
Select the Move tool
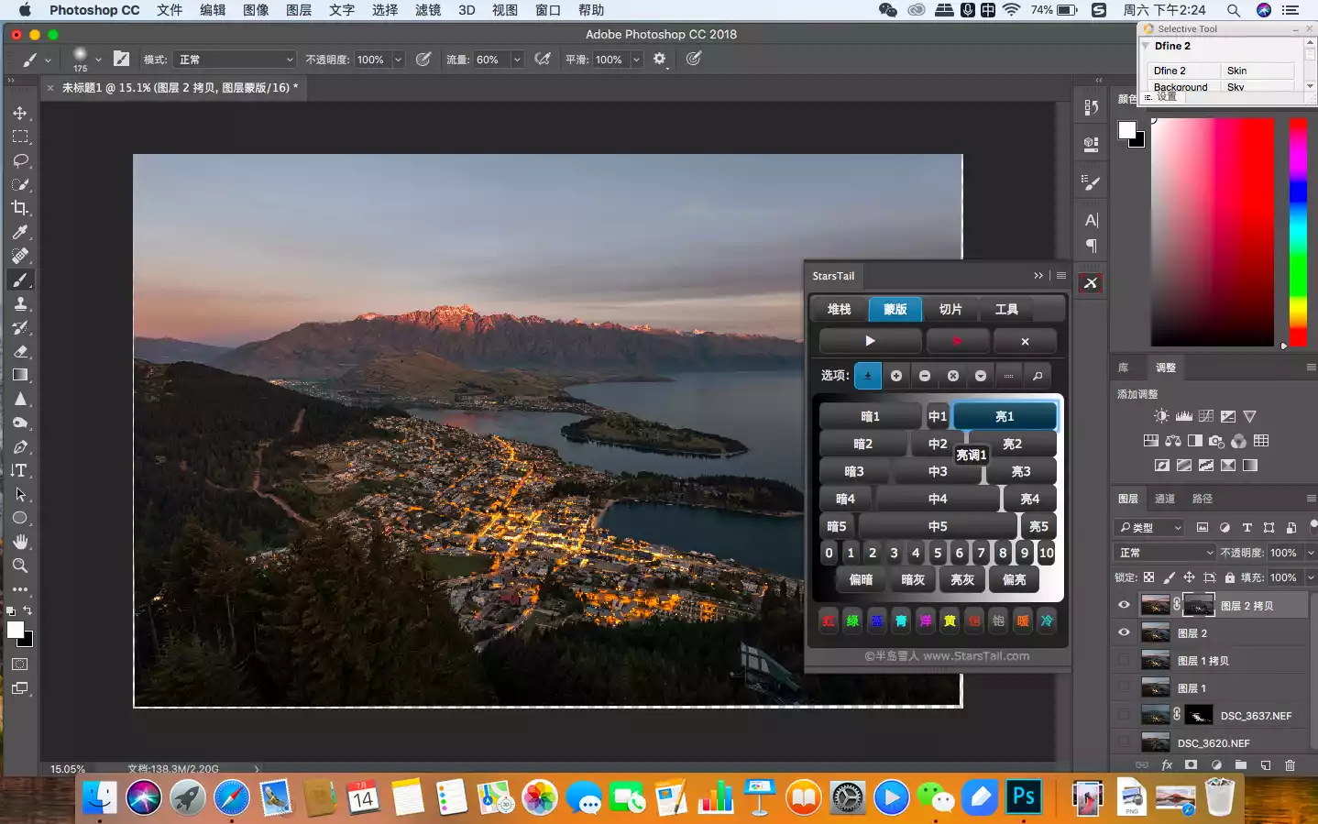click(x=20, y=113)
